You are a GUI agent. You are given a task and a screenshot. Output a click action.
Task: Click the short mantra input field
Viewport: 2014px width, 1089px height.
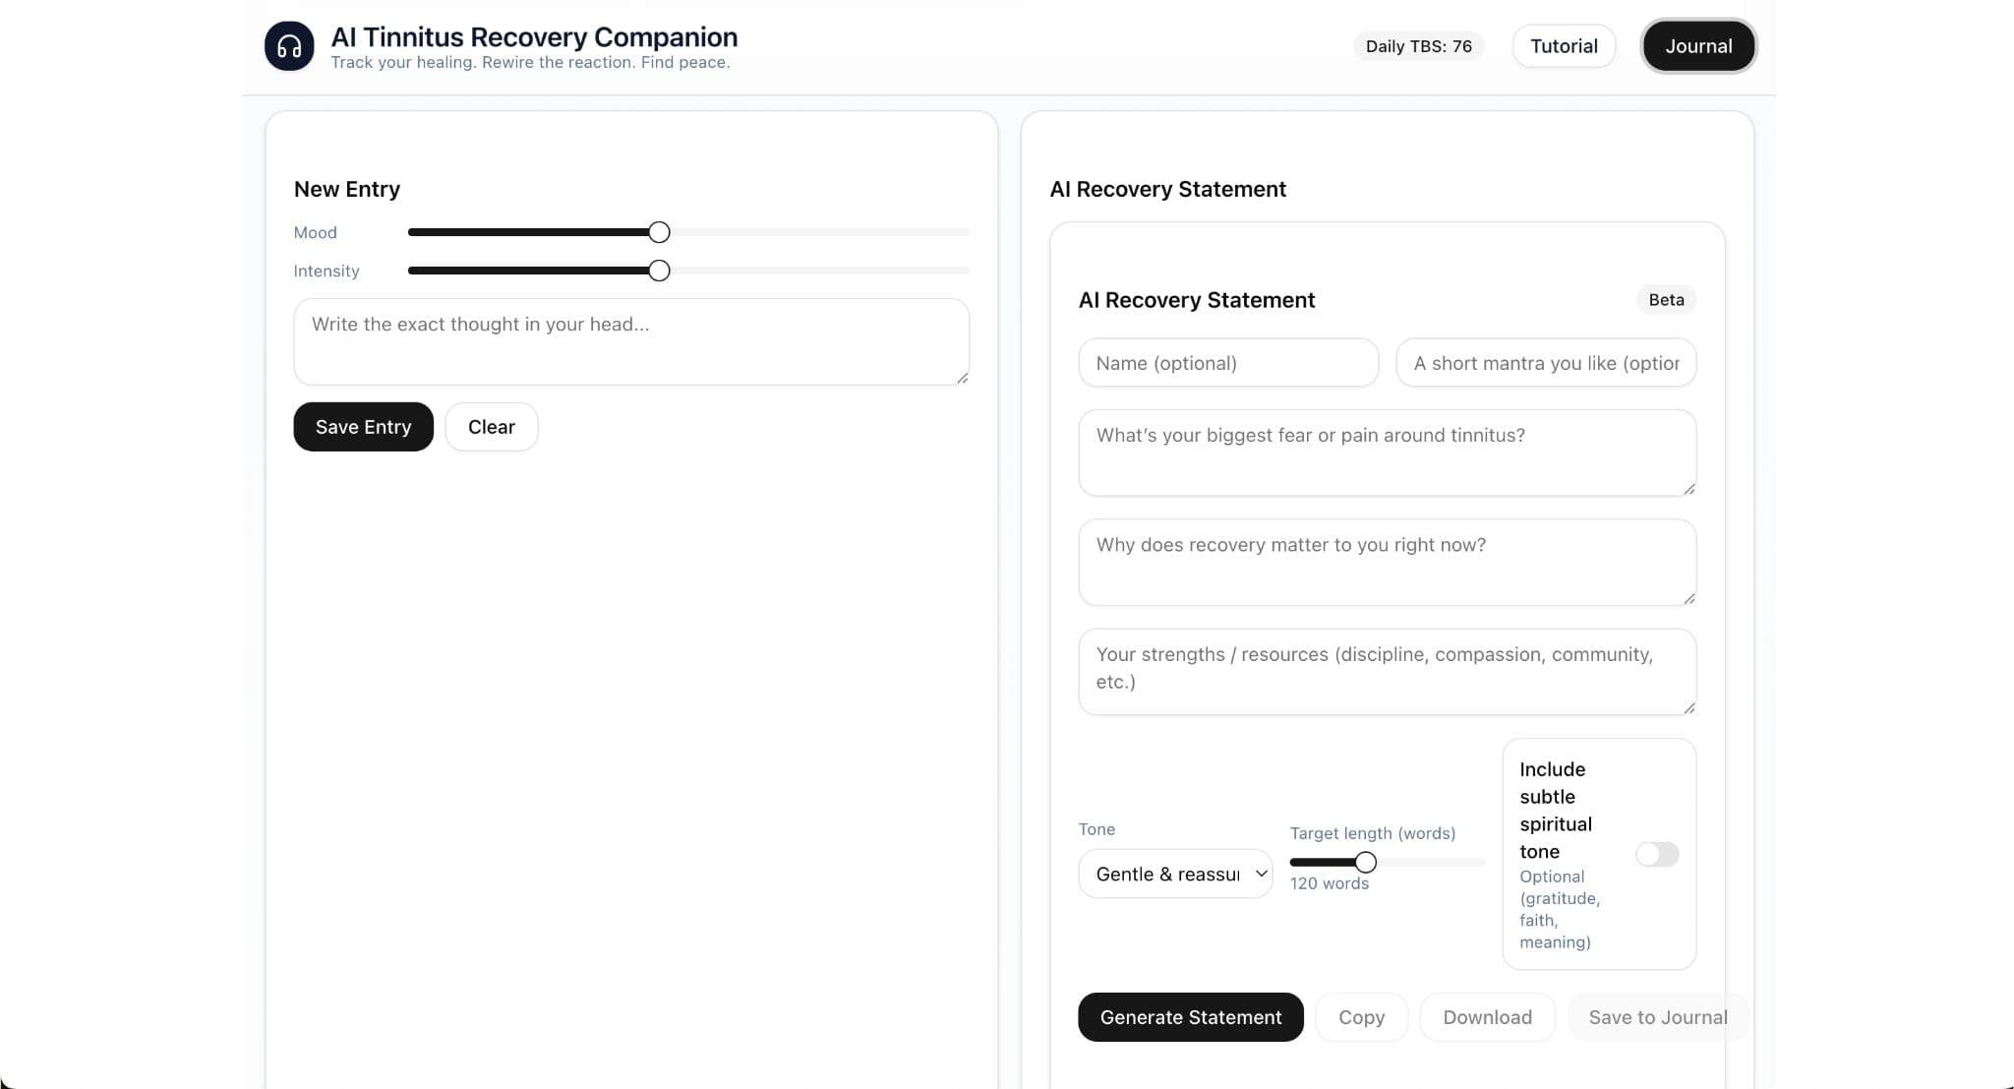click(1545, 362)
